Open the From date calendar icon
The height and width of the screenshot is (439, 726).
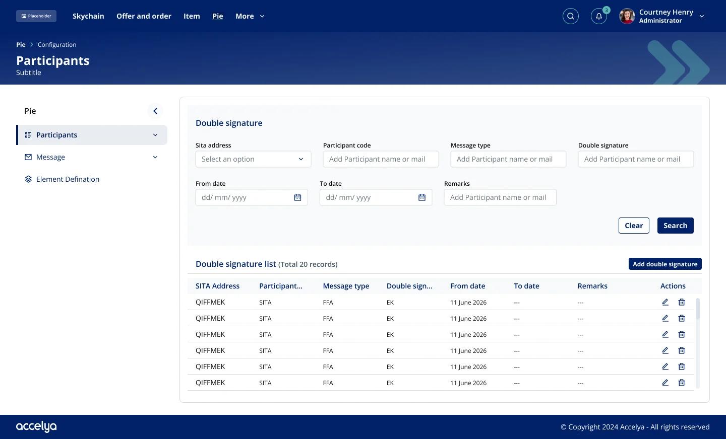(297, 197)
